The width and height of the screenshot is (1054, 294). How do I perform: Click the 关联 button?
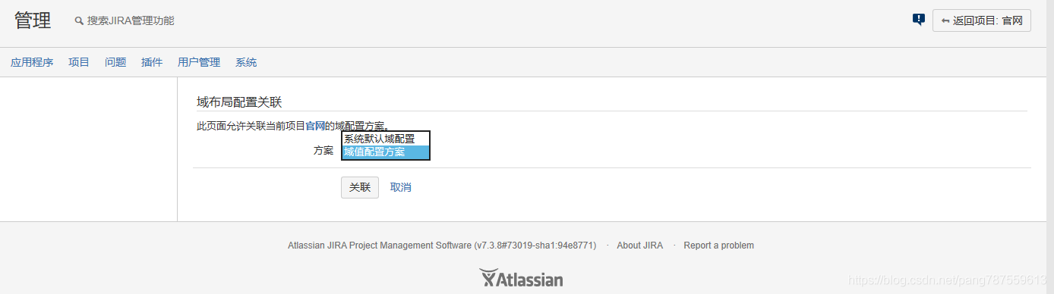[x=360, y=187]
